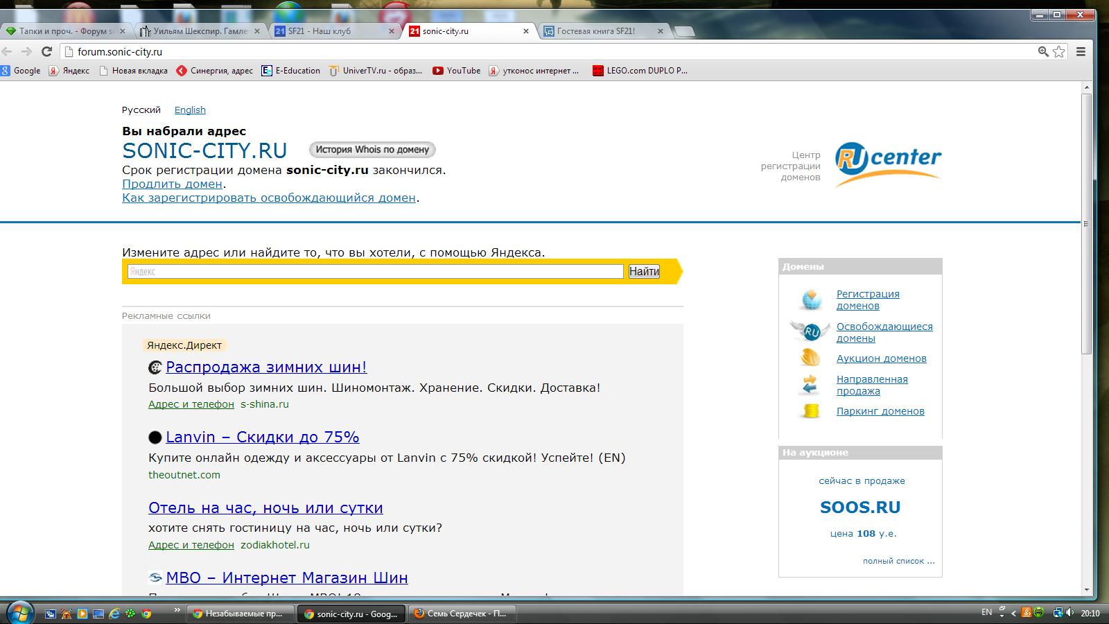Click the domain auction icon in sidebar
Image resolution: width=1109 pixels, height=624 pixels.
(x=810, y=358)
